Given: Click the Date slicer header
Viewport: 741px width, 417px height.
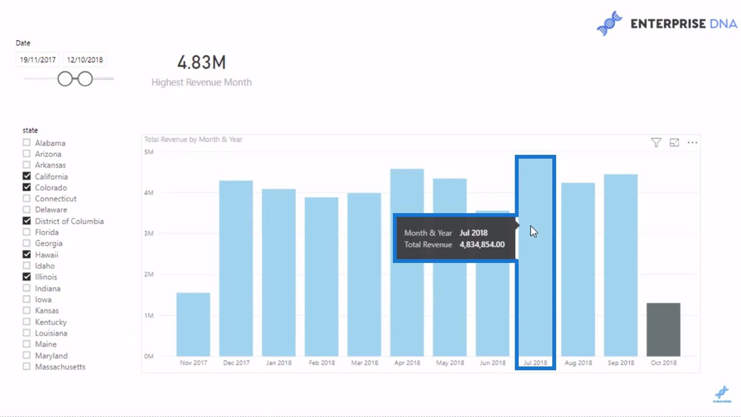Looking at the screenshot, I should coord(23,43).
